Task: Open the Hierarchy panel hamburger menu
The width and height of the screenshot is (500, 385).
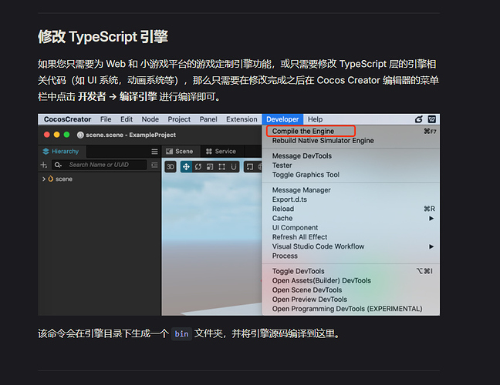Action: [x=154, y=152]
